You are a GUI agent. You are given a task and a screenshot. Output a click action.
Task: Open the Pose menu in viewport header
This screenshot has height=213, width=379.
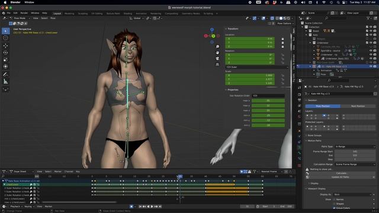[53, 18]
